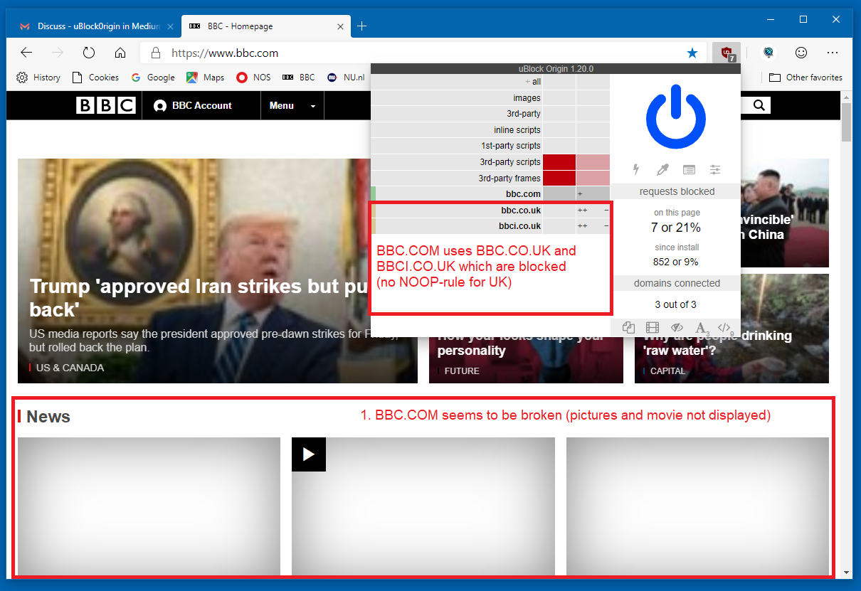Screen dimensions: 861x591
Task: Click the smiley feedback icon
Action: tap(801, 53)
